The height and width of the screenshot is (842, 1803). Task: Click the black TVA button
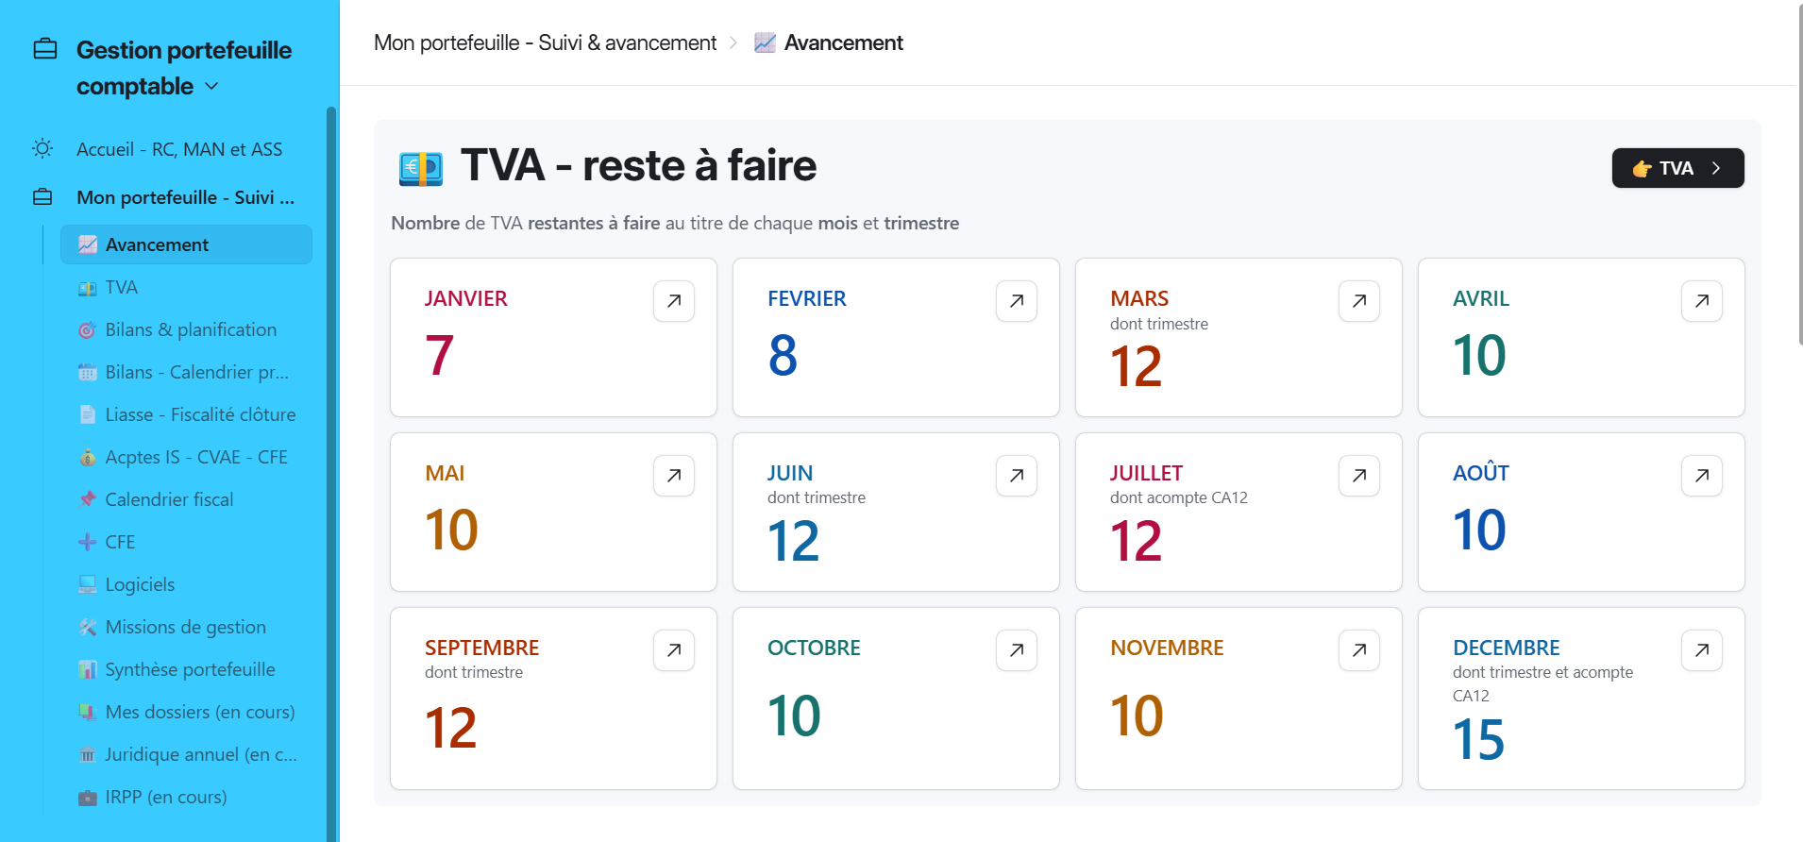[x=1677, y=168]
